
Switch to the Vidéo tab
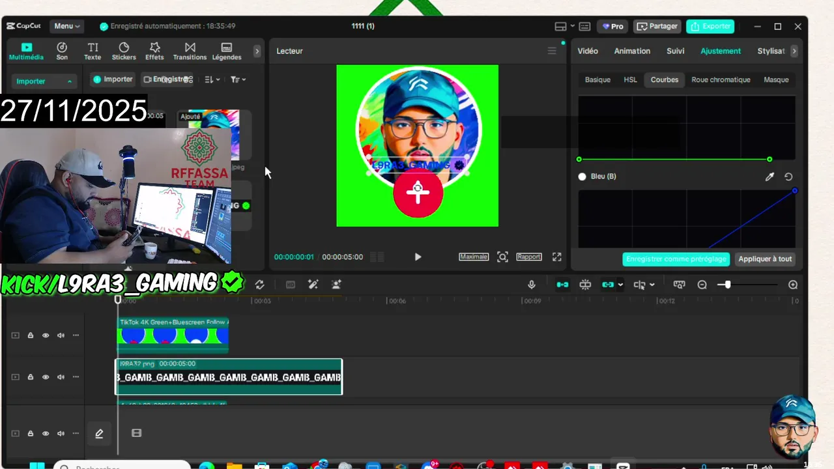588,51
